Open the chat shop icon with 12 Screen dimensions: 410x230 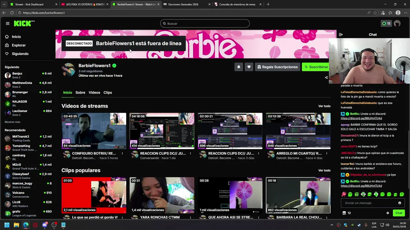coord(347,213)
